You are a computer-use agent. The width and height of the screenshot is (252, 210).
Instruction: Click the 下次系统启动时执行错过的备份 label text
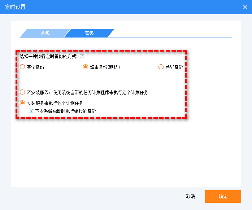(67, 111)
